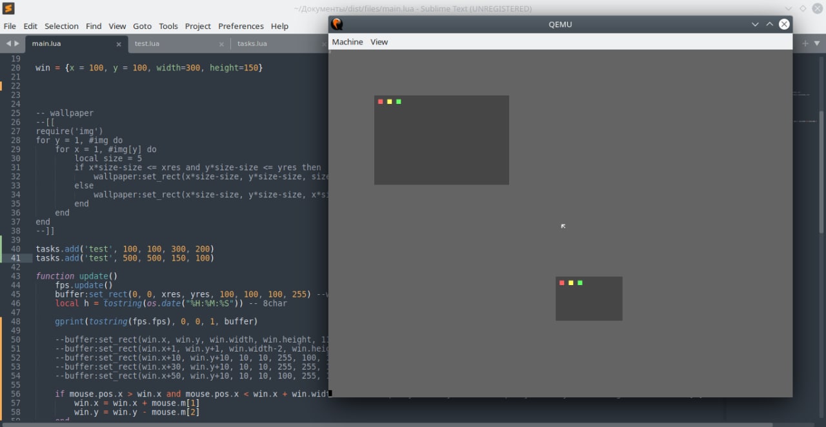The image size is (826, 427).
Task: Click green square in the large QEMU guest window
Action: (399, 102)
